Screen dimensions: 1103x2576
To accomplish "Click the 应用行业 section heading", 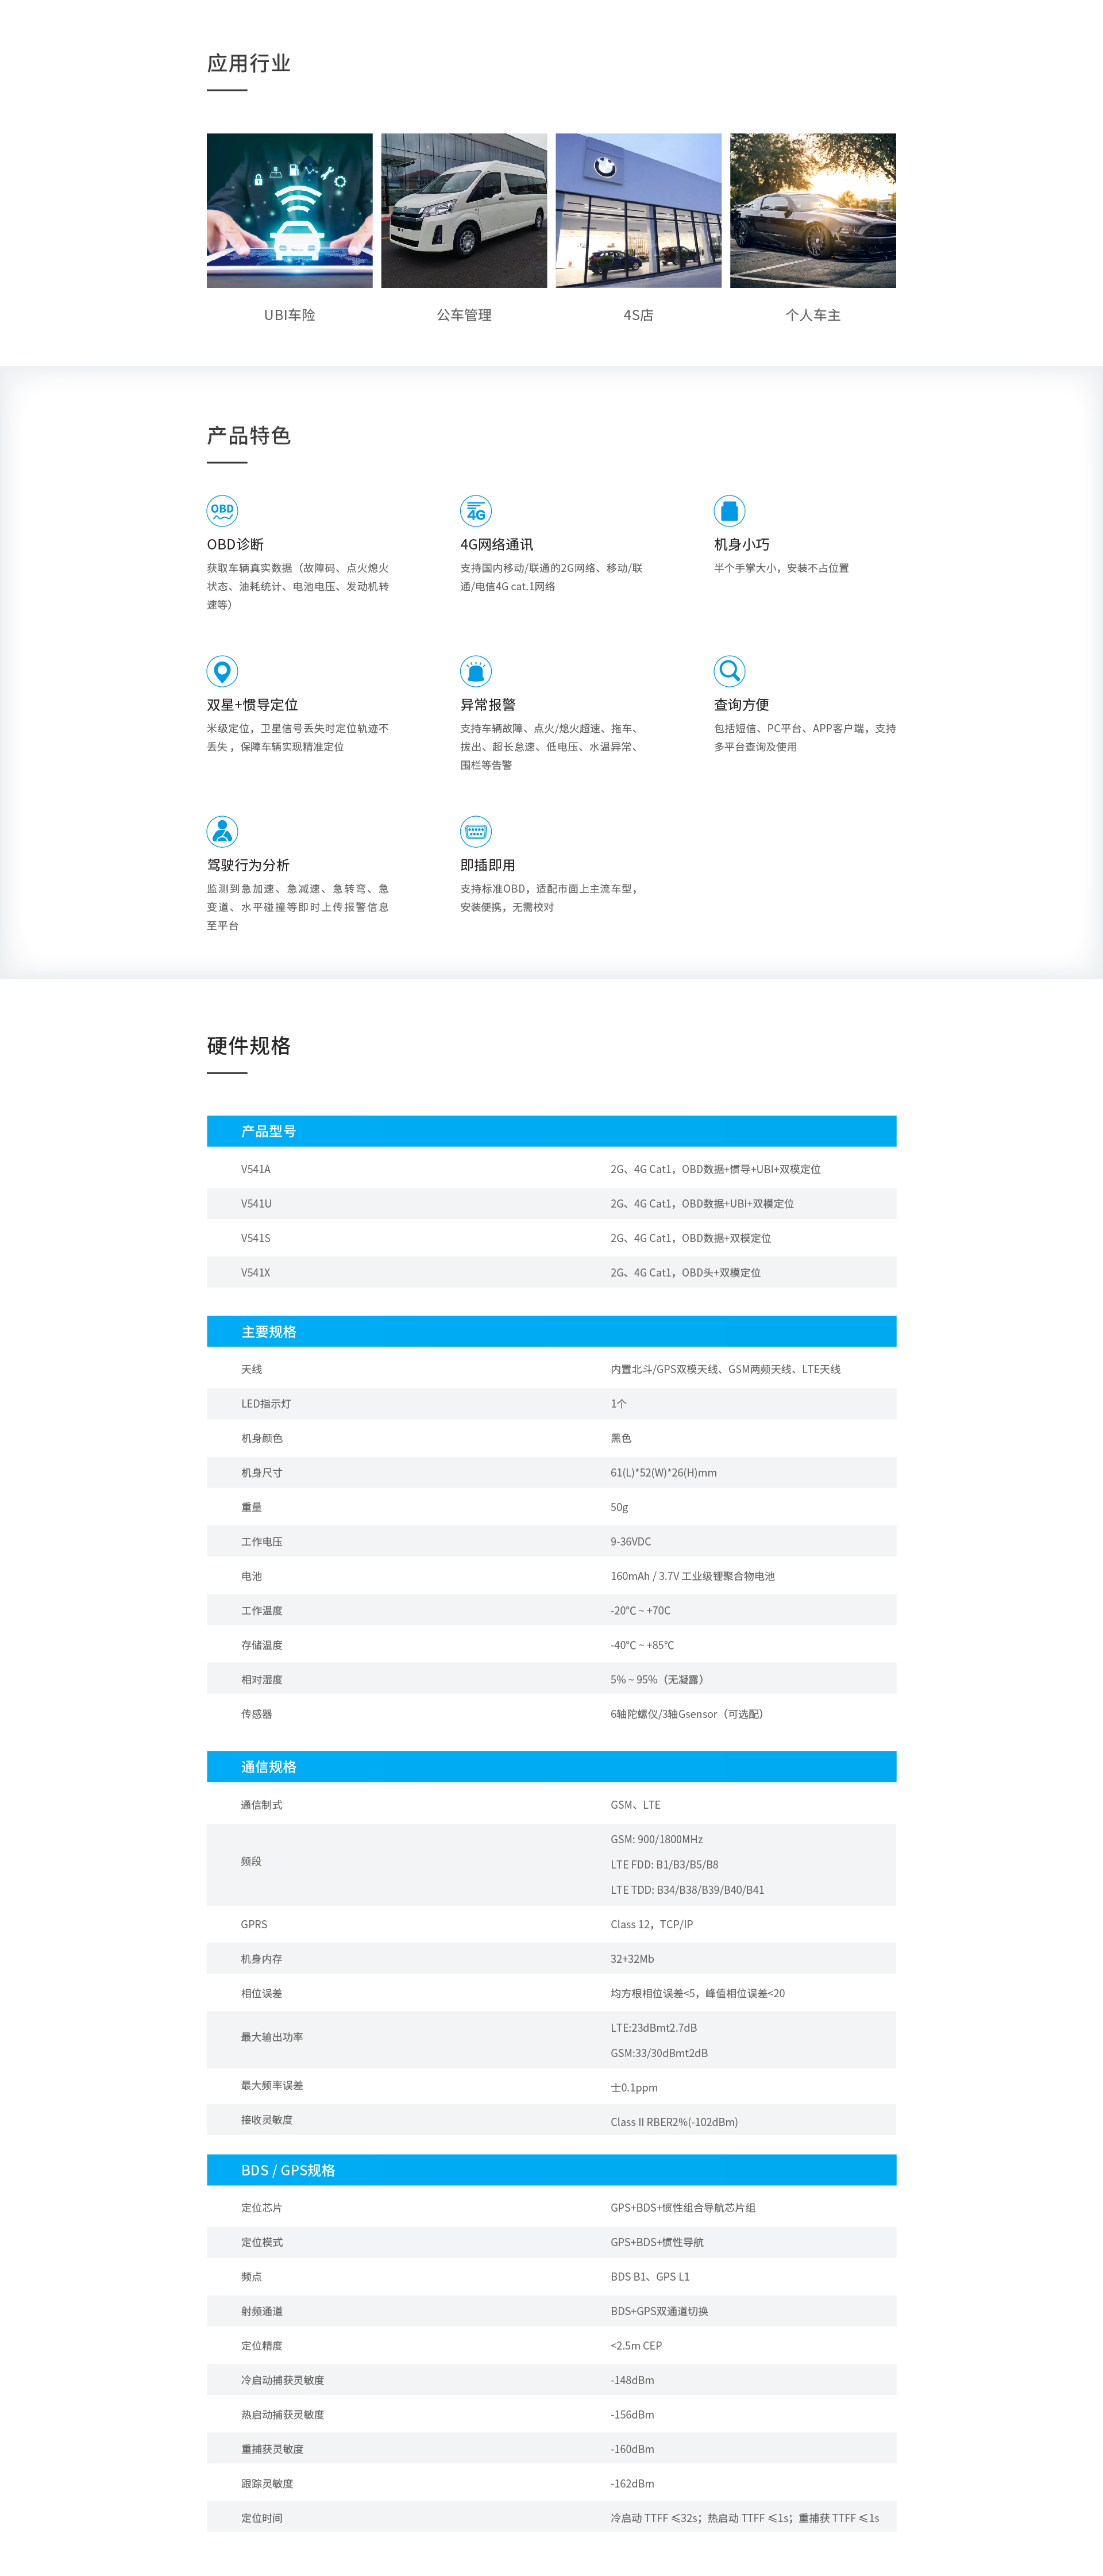I will 249,63.
